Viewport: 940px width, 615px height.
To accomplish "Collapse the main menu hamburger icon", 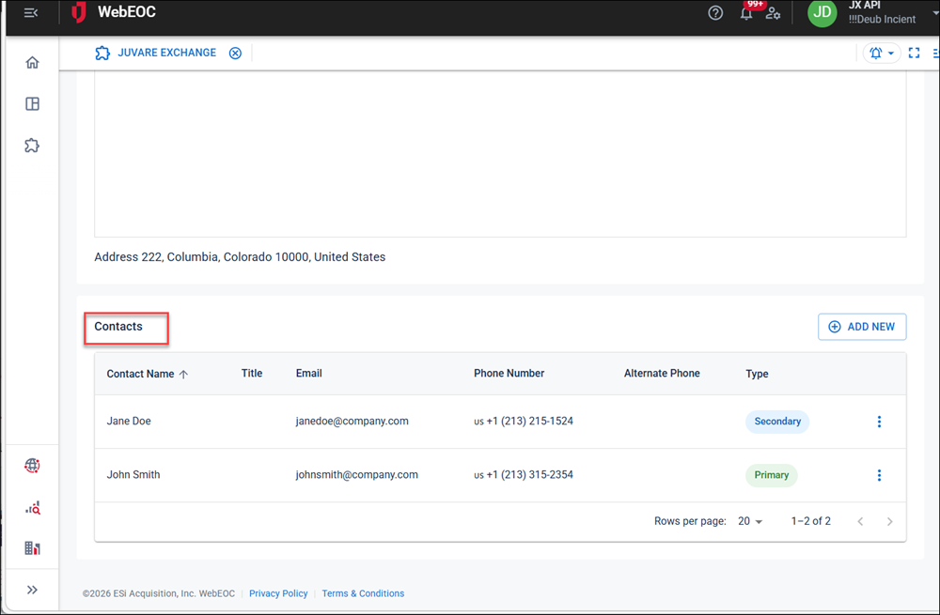I will [31, 12].
